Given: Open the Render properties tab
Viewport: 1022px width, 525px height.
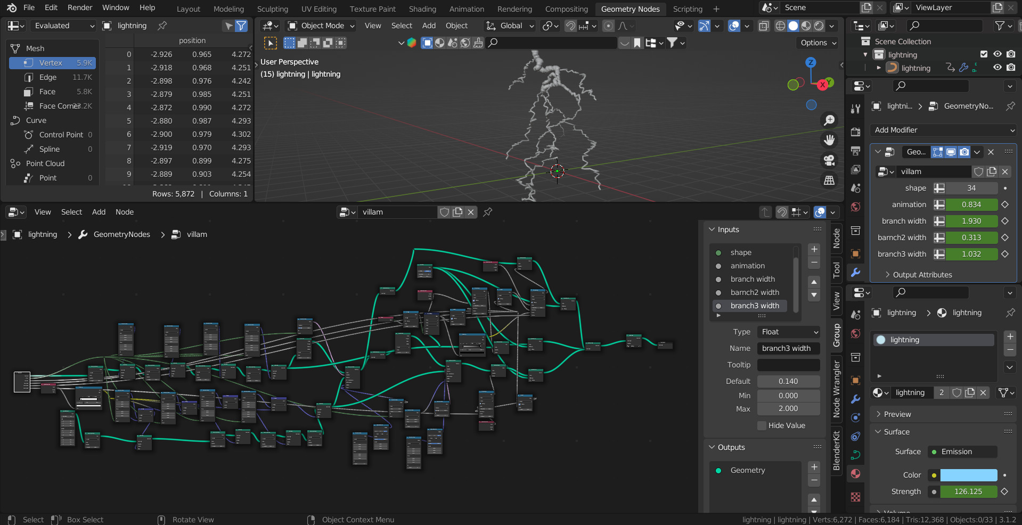Looking at the screenshot, I should tap(855, 132).
